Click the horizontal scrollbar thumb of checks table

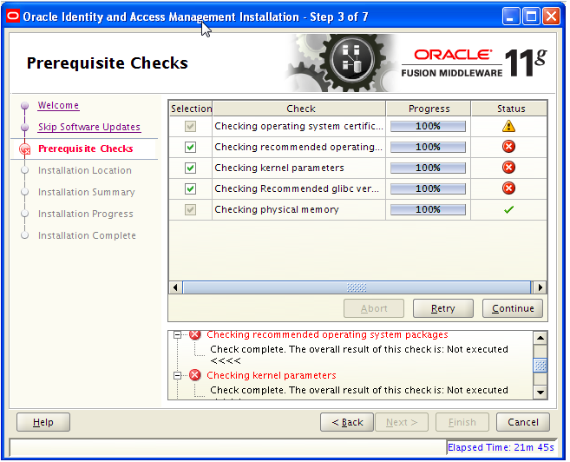(x=357, y=287)
